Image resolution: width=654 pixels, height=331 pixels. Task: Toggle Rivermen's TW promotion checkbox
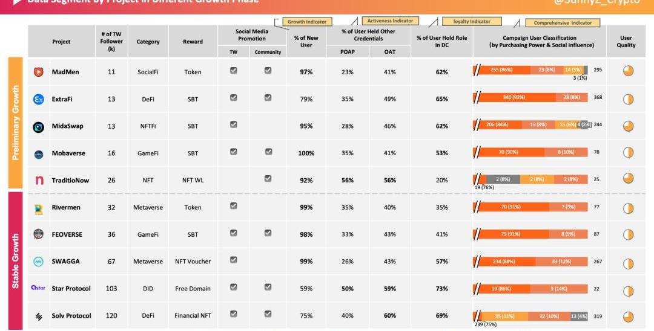(x=234, y=205)
